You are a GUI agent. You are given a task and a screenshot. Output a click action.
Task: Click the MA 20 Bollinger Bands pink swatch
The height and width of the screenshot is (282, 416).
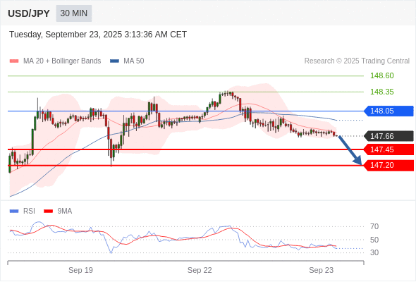14,61
